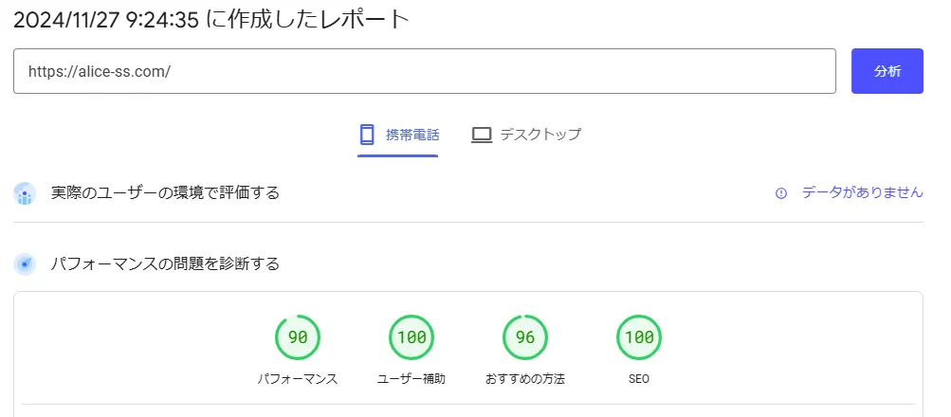Select the performance score 90 gauge
This screenshot has height=417, width=951.
coord(298,337)
